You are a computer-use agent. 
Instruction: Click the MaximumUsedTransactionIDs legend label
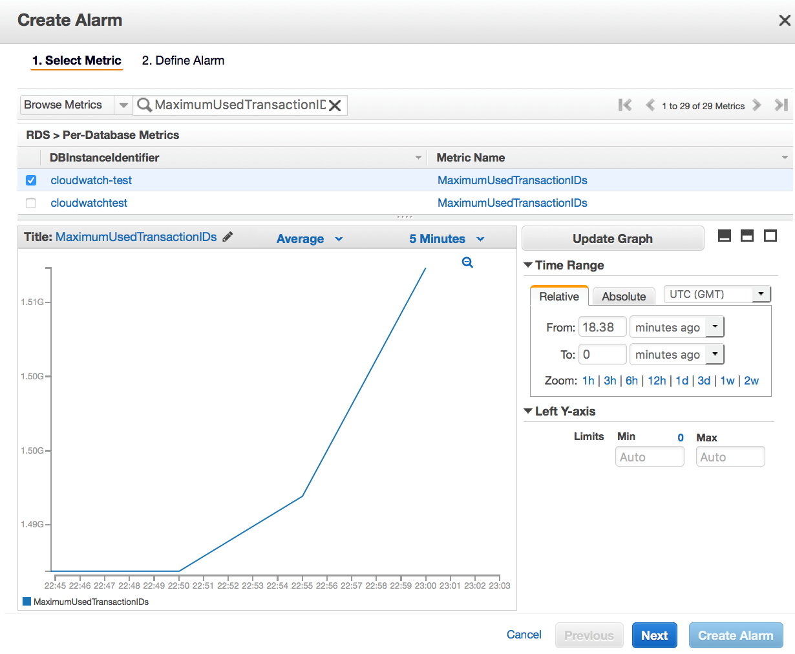point(91,602)
